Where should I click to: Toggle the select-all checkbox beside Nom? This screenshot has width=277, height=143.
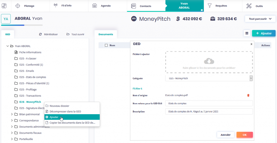pyautogui.click(x=106, y=45)
